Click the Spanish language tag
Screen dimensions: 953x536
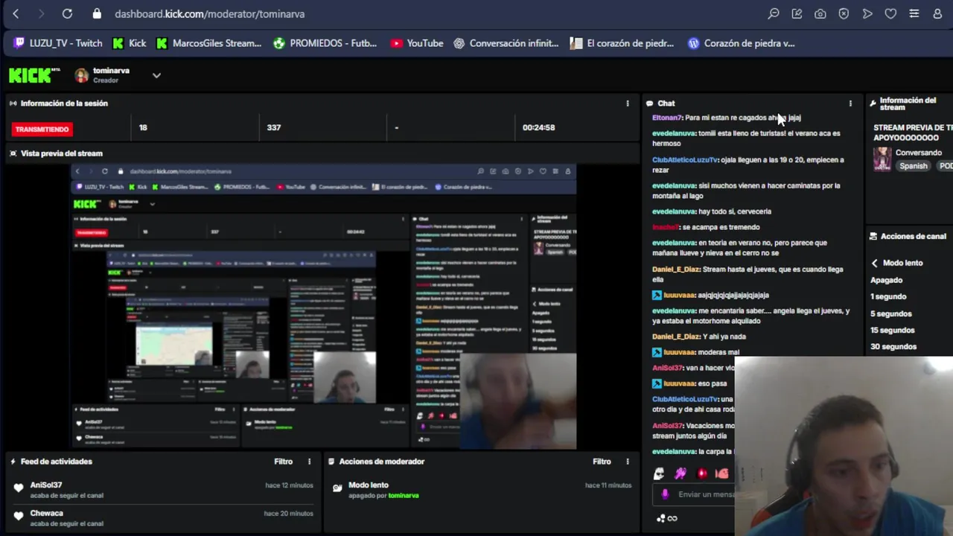(914, 166)
